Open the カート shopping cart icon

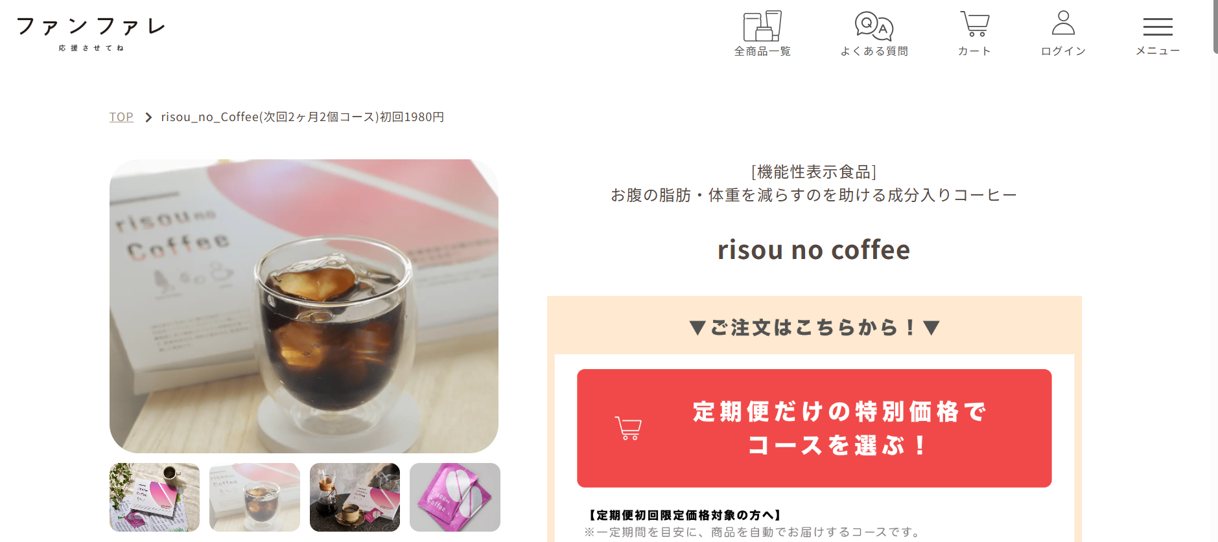click(974, 24)
